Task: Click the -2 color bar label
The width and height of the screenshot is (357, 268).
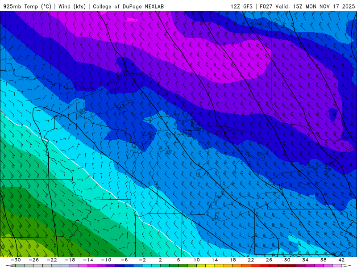Action: (x=142, y=260)
